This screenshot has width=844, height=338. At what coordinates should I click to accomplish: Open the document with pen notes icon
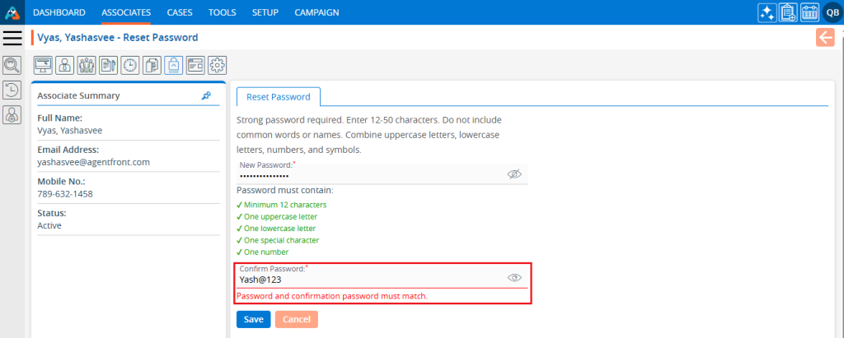coord(108,65)
